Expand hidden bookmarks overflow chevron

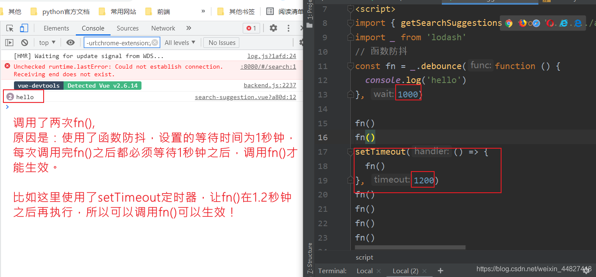(203, 11)
